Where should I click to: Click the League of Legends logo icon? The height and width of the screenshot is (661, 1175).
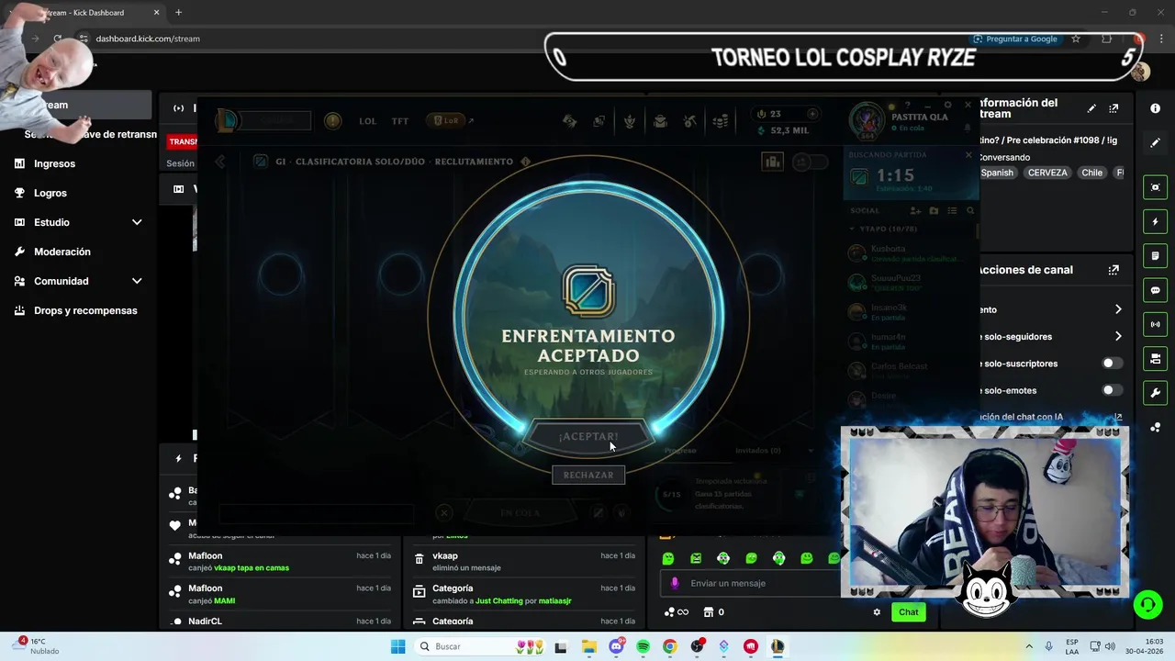(x=227, y=120)
